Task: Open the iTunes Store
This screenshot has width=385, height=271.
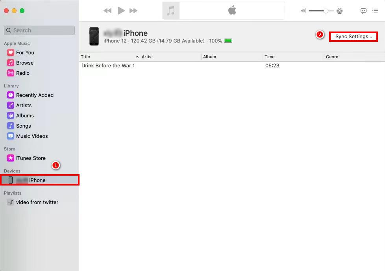Action: tap(31, 158)
